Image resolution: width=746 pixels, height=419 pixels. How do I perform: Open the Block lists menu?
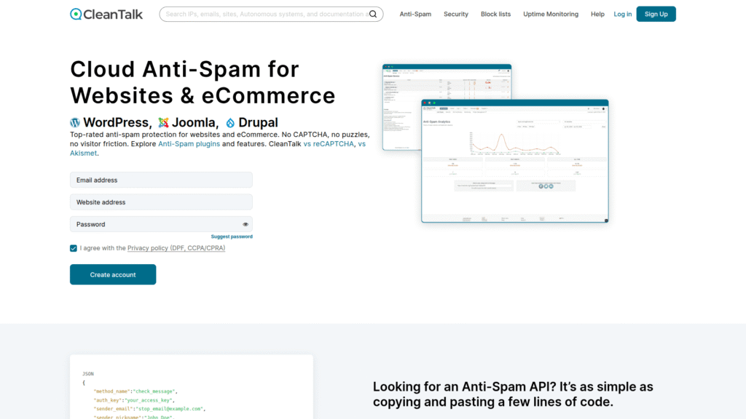pyautogui.click(x=495, y=15)
